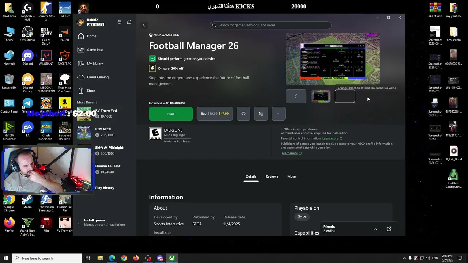Switch to the More tab

291,176
